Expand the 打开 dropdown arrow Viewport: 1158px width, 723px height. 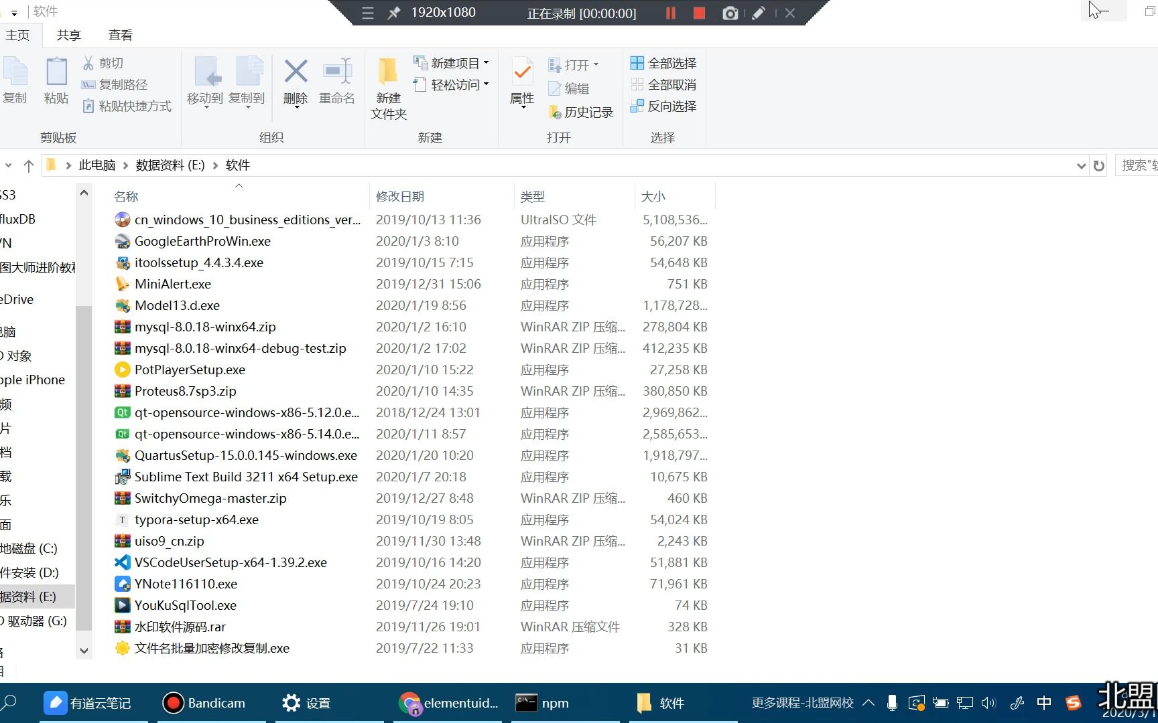pyautogui.click(x=595, y=64)
